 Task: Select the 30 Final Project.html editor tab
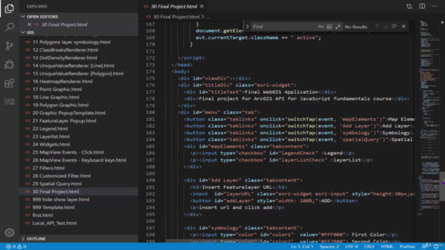tap(174, 6)
